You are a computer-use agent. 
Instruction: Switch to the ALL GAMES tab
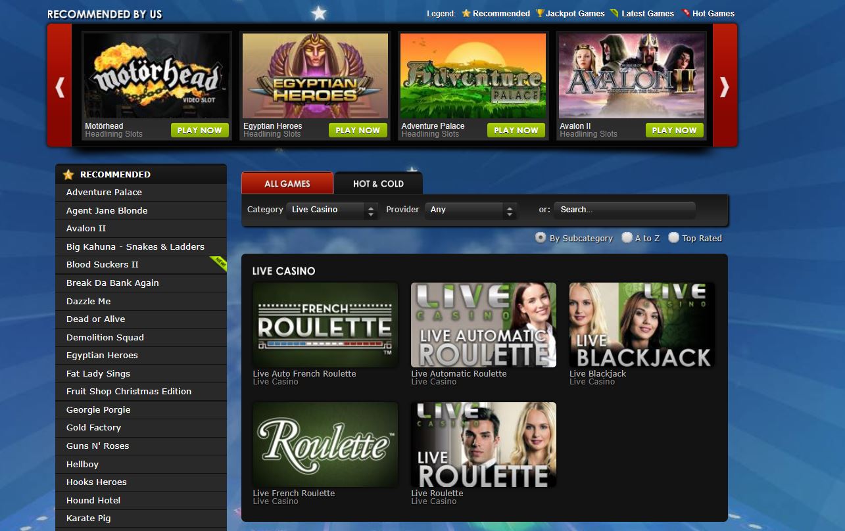click(x=287, y=183)
